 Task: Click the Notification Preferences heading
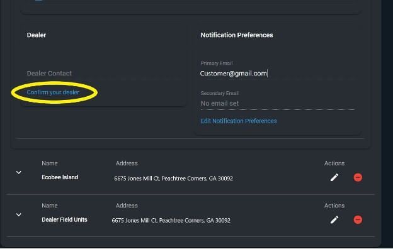click(x=237, y=35)
